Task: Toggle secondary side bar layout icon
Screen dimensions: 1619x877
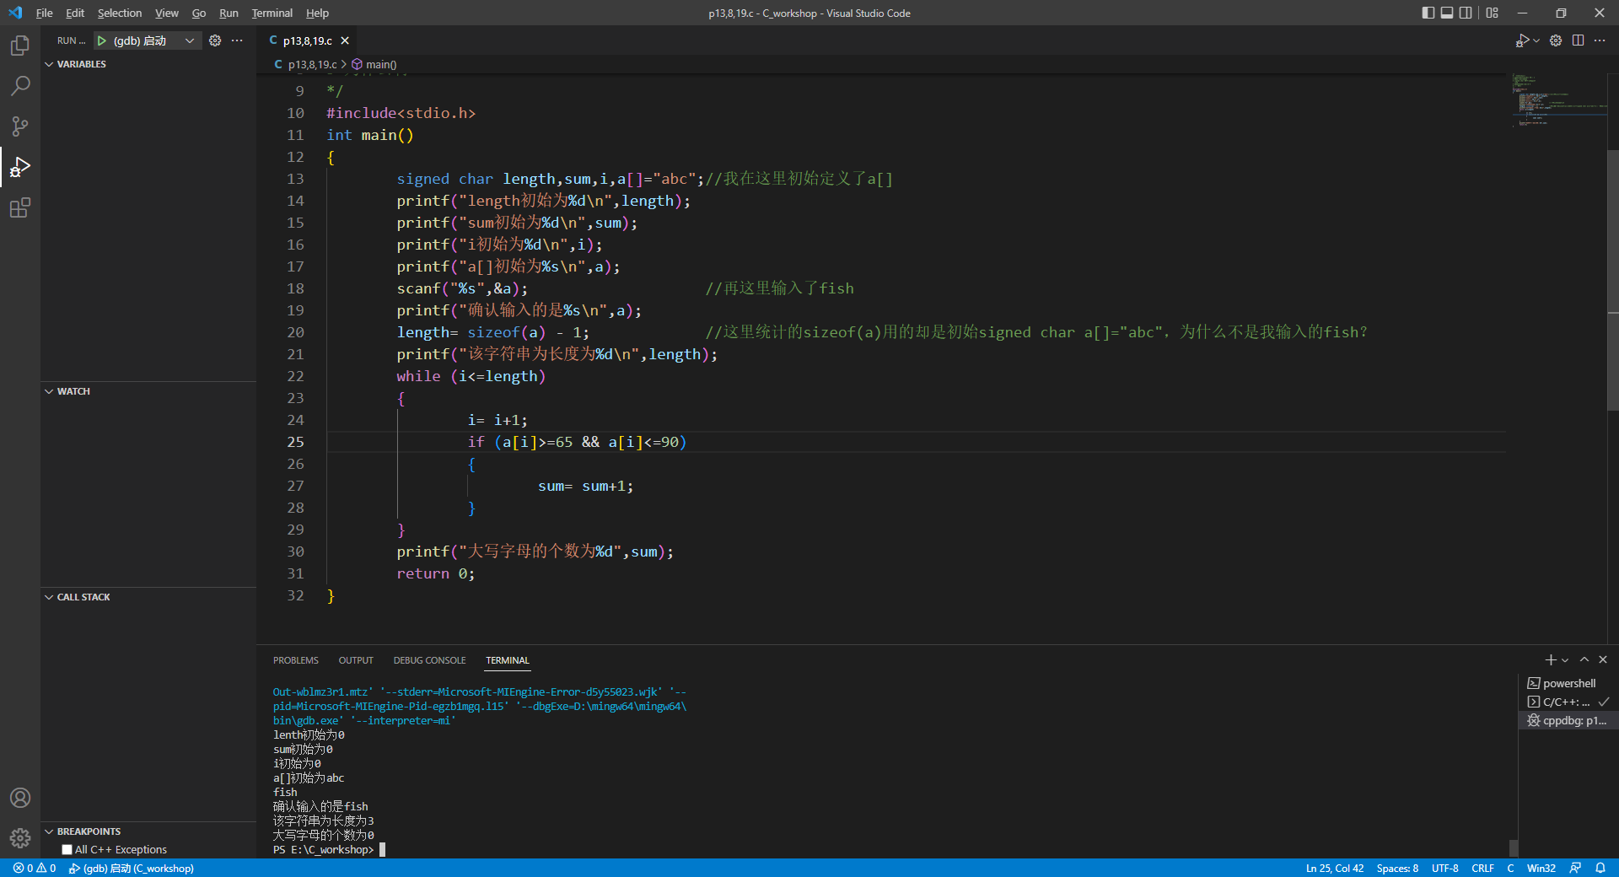Action: coord(1466,13)
